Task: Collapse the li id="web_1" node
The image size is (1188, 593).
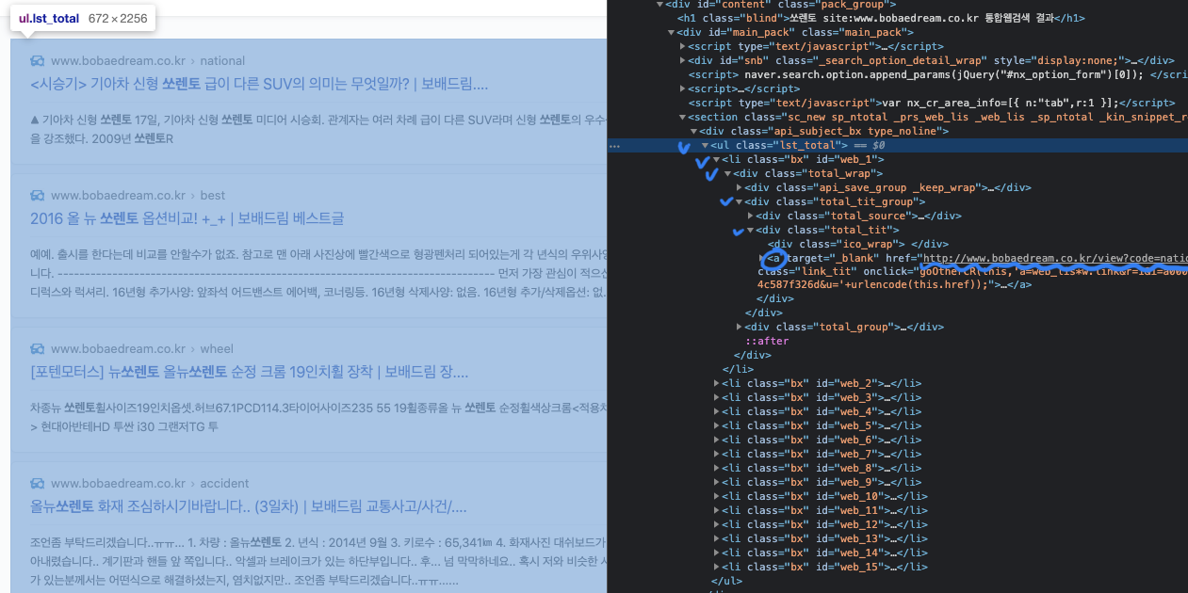Action: point(716,160)
